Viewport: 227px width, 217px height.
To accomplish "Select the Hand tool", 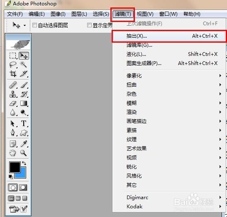I will 13,153.
